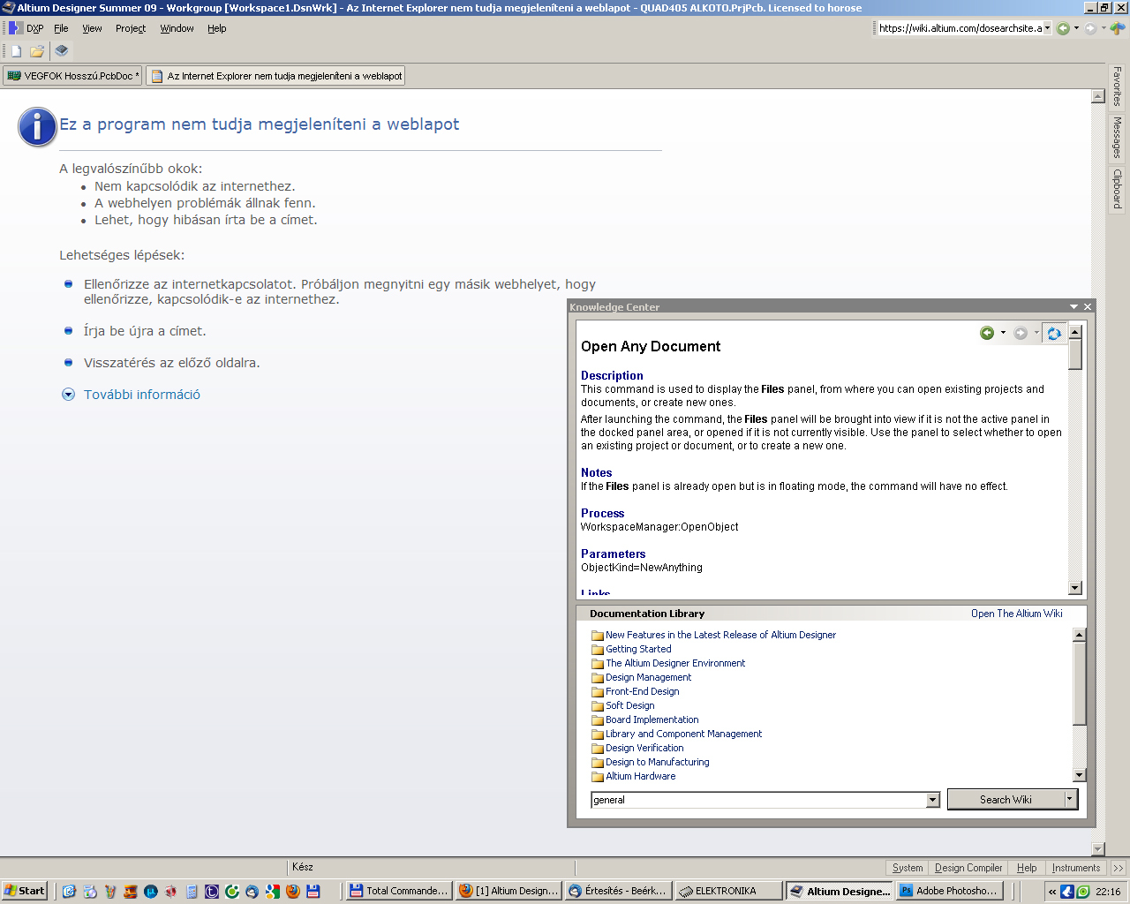Open the View menu
1130x904 pixels.
92,28
